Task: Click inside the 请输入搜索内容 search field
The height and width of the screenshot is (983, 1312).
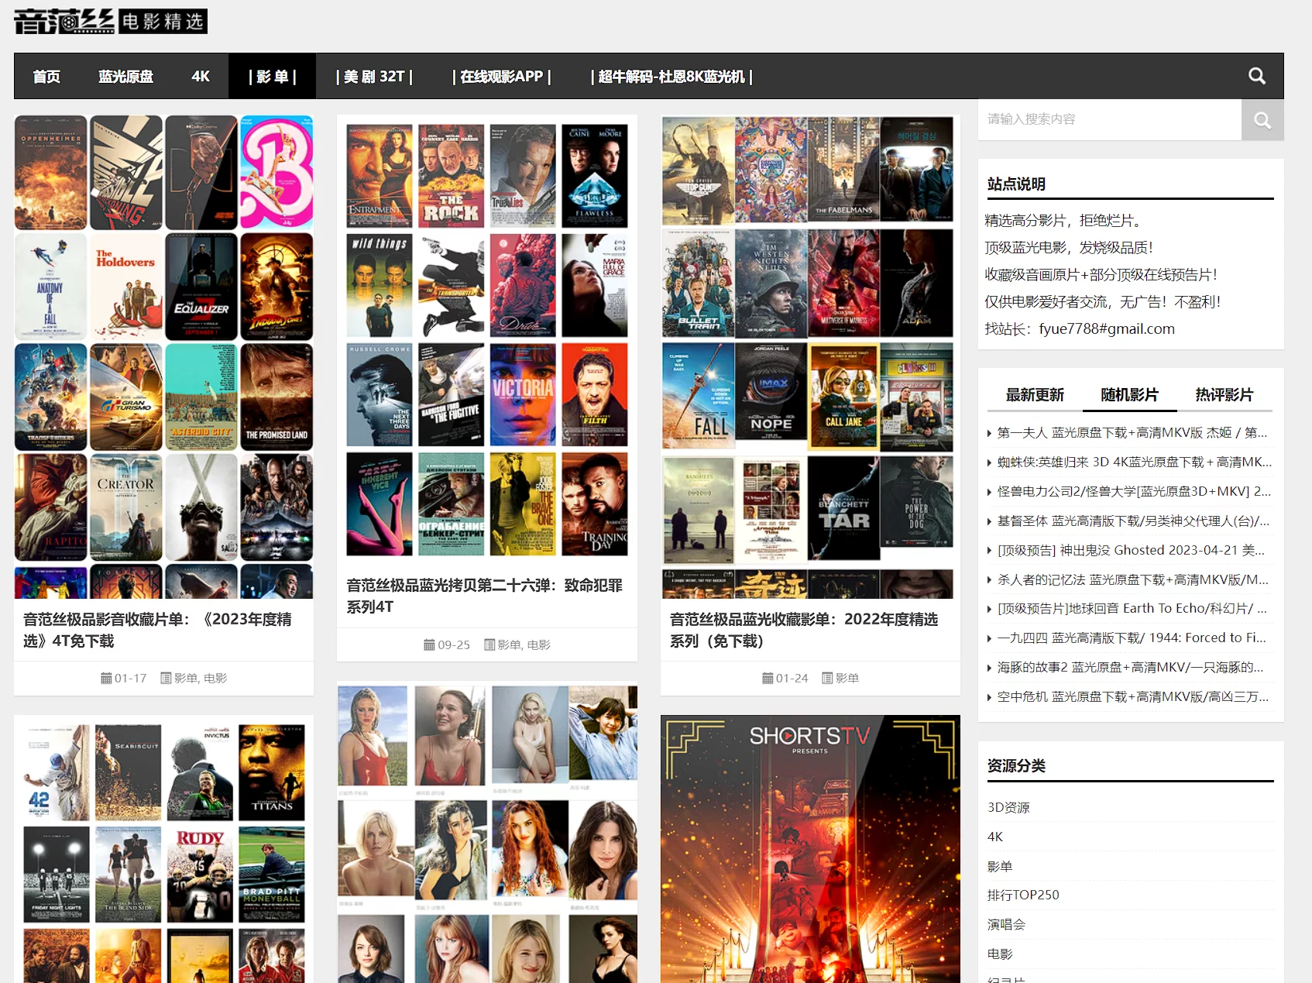Action: [x=1109, y=119]
